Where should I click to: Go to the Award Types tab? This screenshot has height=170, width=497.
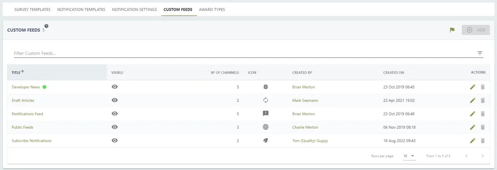click(212, 10)
